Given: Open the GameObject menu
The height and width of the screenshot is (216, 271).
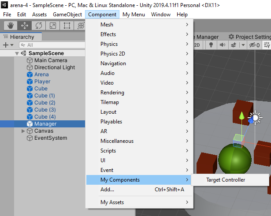Looking at the screenshot, I should 67,15.
